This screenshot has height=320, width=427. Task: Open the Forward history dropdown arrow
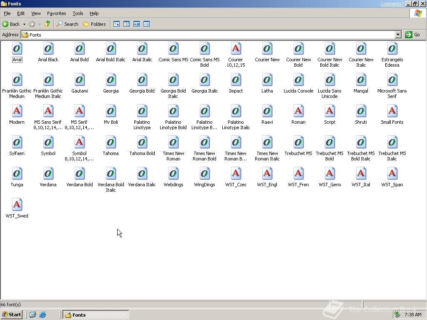point(40,24)
